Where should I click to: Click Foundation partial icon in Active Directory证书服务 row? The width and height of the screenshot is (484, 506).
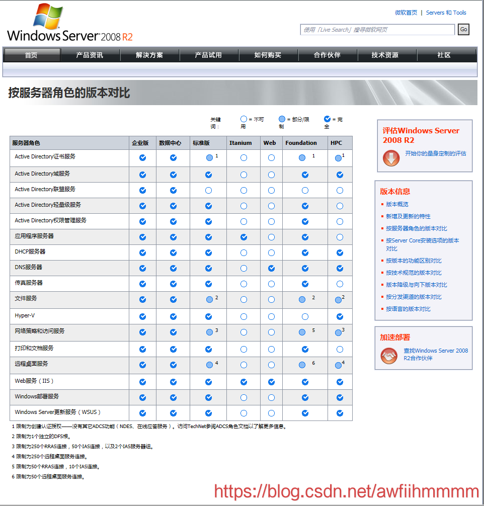(302, 158)
